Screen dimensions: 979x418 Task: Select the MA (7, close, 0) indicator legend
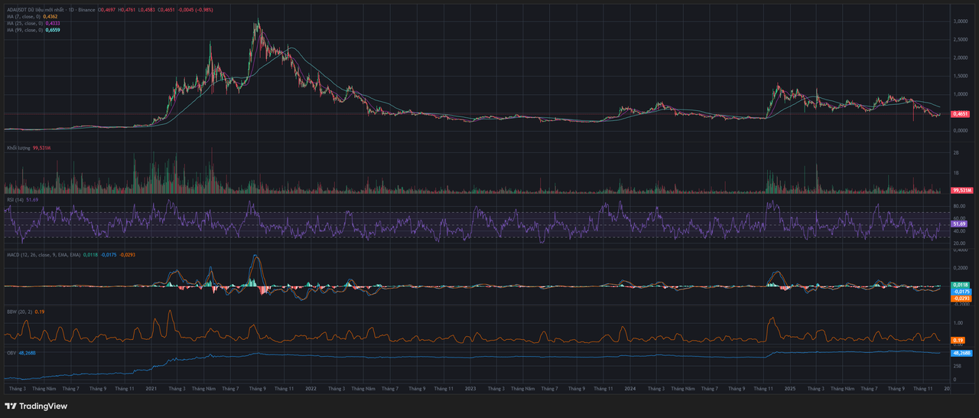coord(24,16)
